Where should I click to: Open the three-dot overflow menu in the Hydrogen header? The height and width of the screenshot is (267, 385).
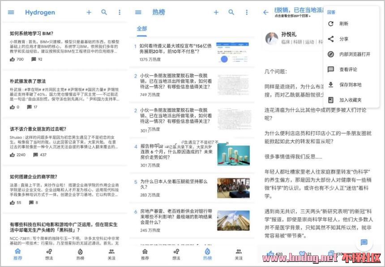(119, 13)
